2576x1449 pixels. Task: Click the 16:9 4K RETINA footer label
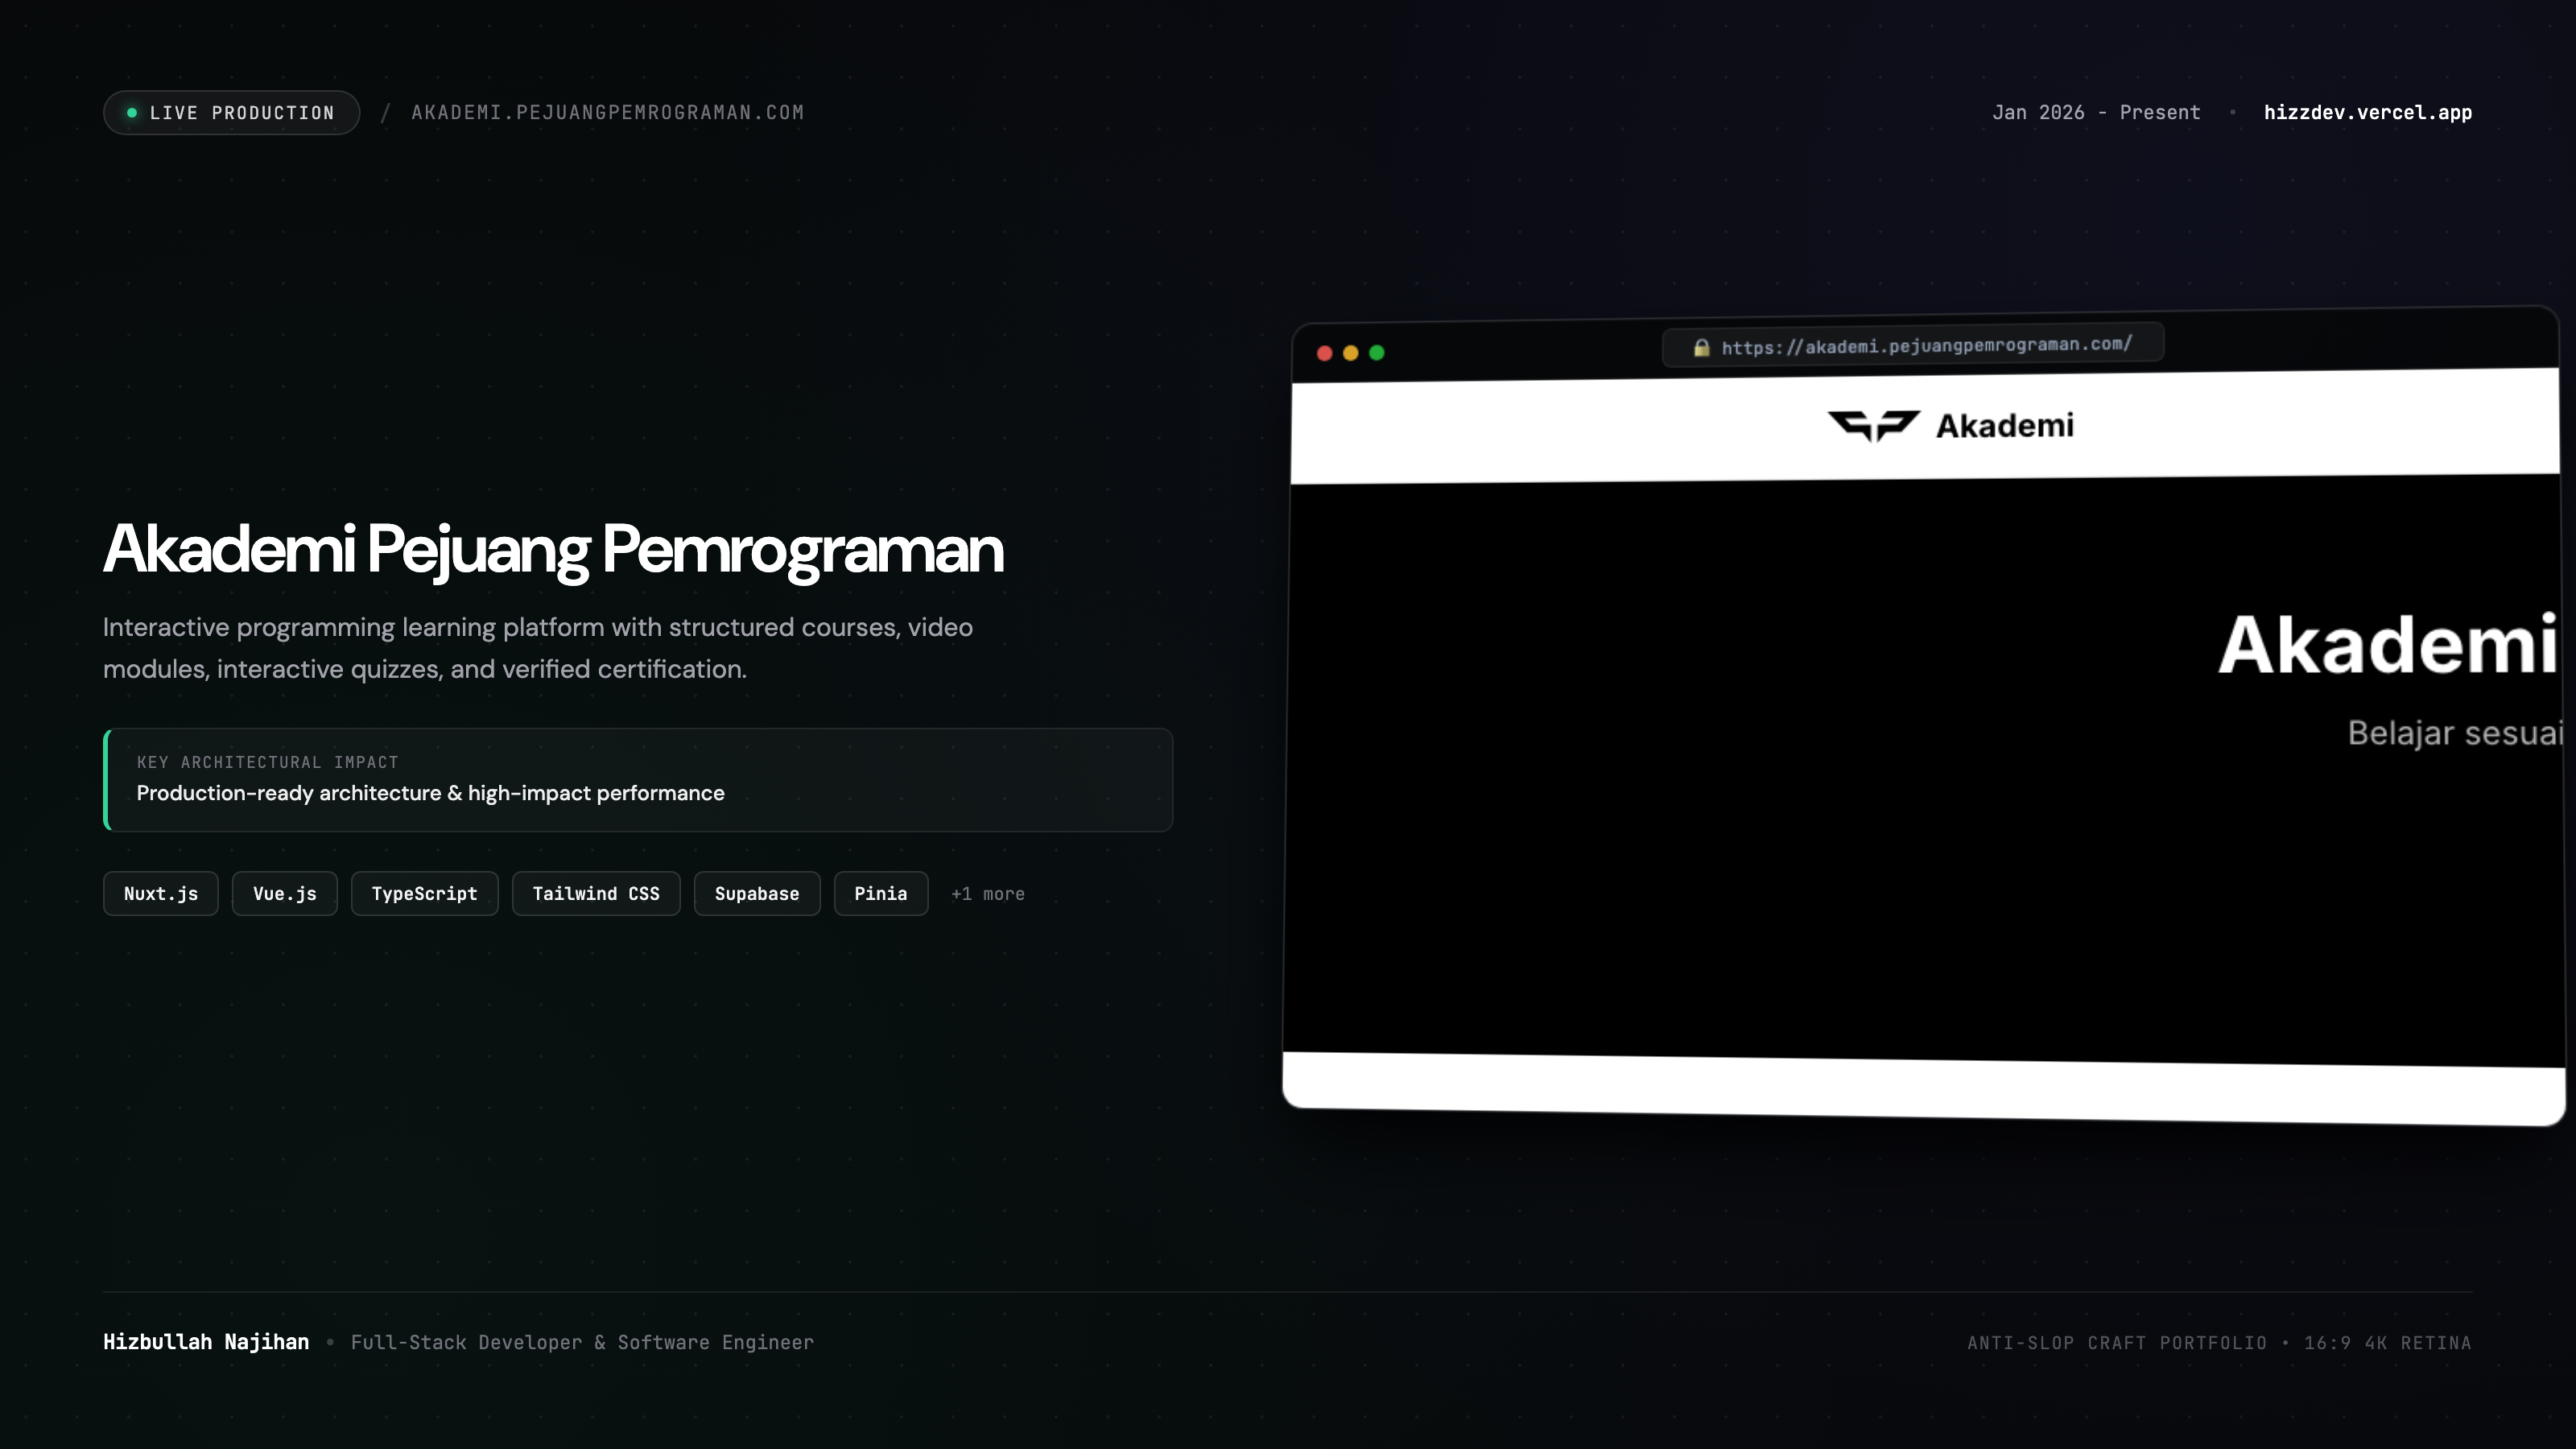(2387, 1343)
